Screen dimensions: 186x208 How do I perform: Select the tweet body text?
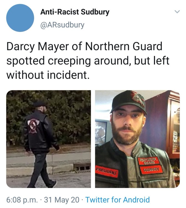[88, 60]
